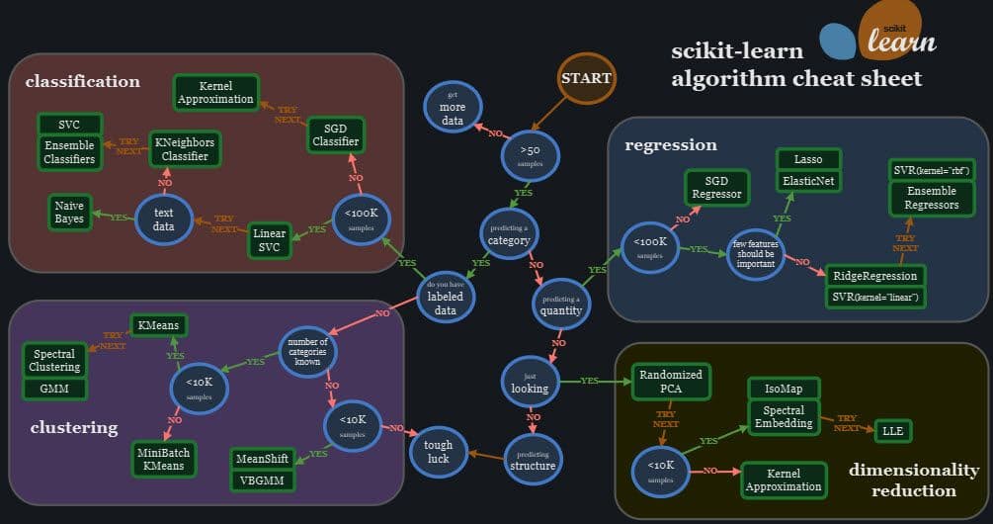This screenshot has width=993, height=524.
Task: Click the 'predicting a quantity' node
Action: point(560,305)
